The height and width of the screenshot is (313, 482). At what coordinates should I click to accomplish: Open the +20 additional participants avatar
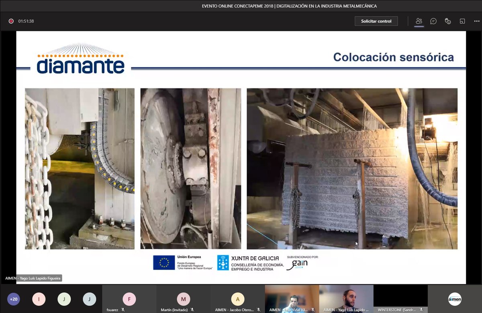(14, 299)
